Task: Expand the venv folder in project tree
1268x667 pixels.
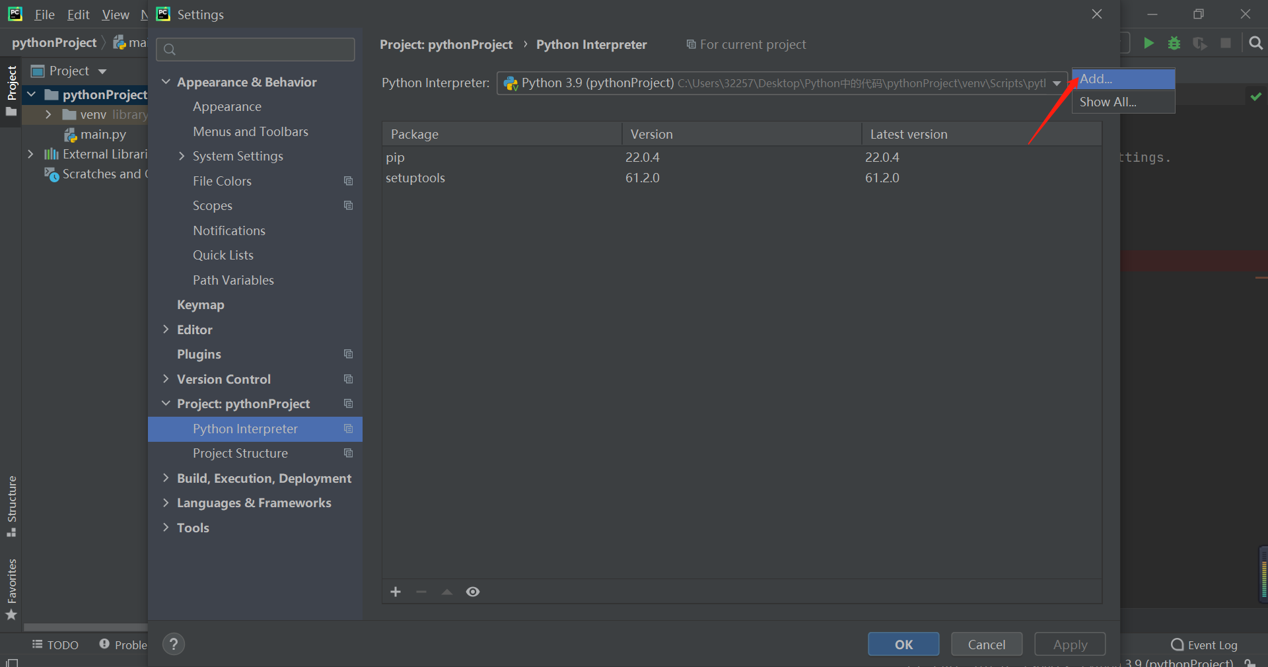Action: pos(48,114)
